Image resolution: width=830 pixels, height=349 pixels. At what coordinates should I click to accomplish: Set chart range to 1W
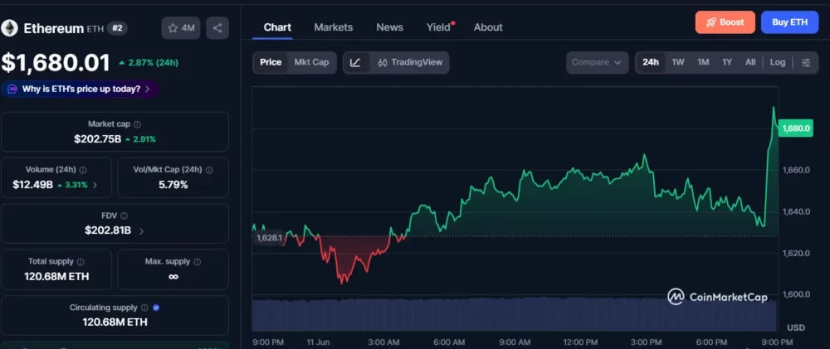click(678, 62)
